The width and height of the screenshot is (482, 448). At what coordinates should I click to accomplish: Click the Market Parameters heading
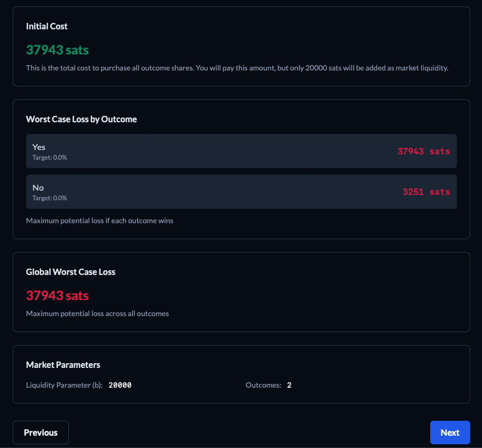(63, 365)
